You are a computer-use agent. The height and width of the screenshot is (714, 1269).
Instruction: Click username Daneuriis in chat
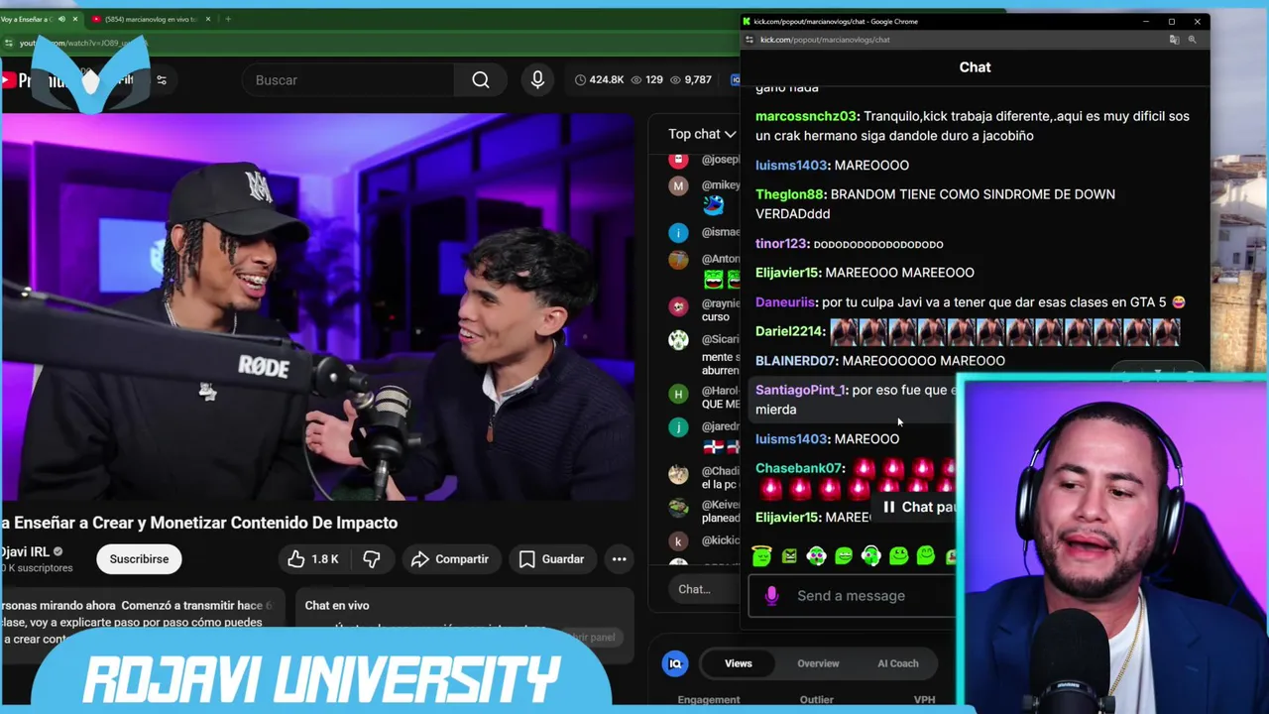tap(784, 302)
